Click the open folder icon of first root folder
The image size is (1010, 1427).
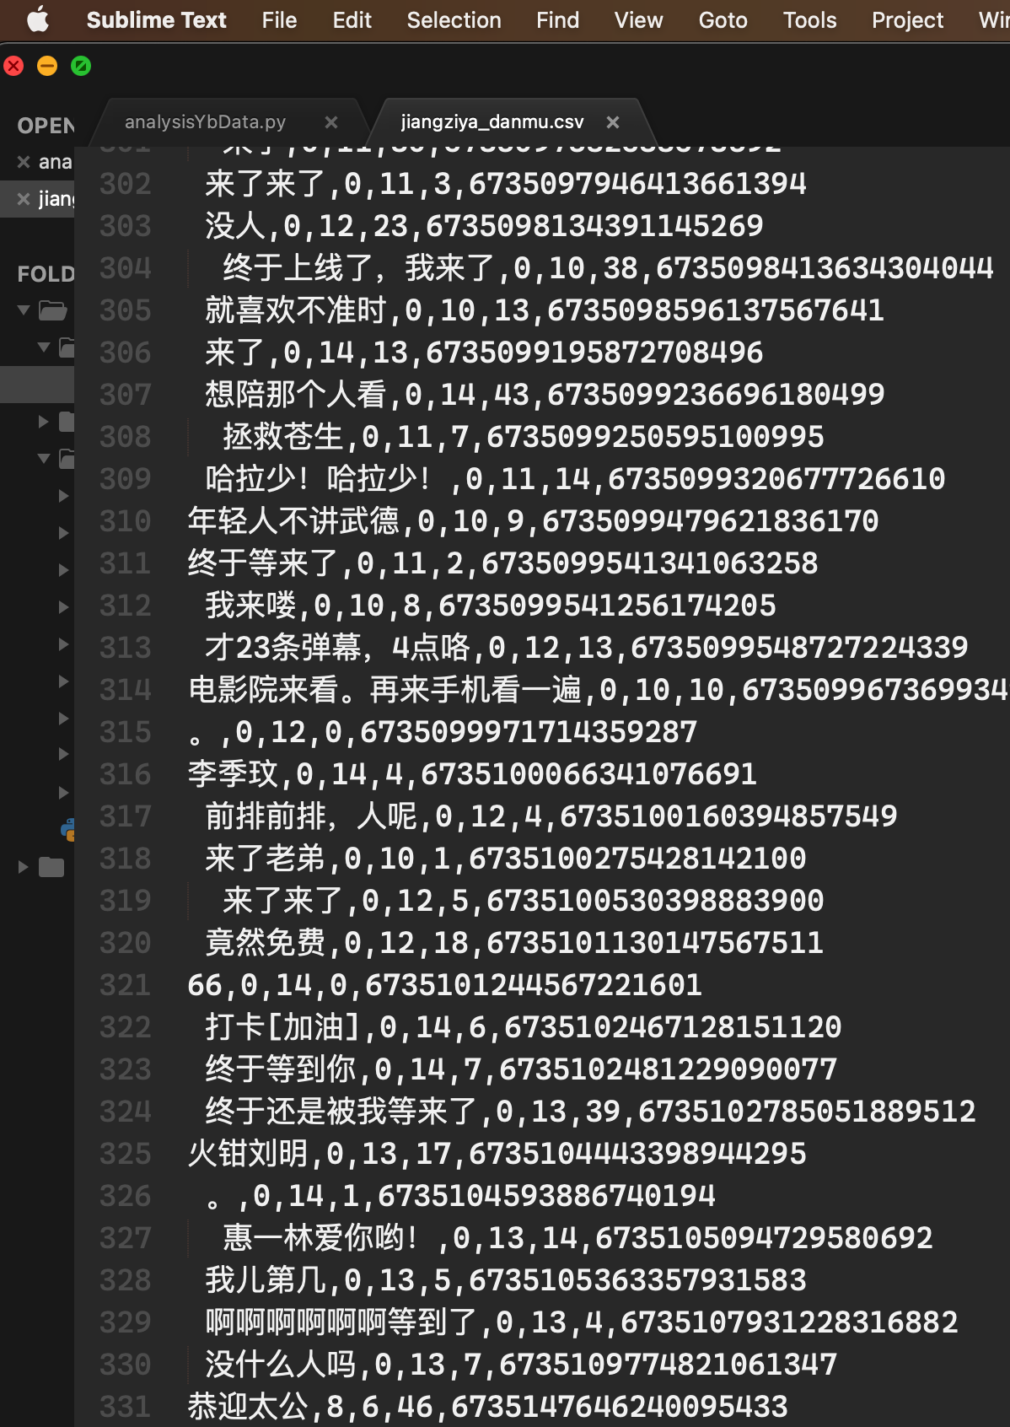click(52, 310)
